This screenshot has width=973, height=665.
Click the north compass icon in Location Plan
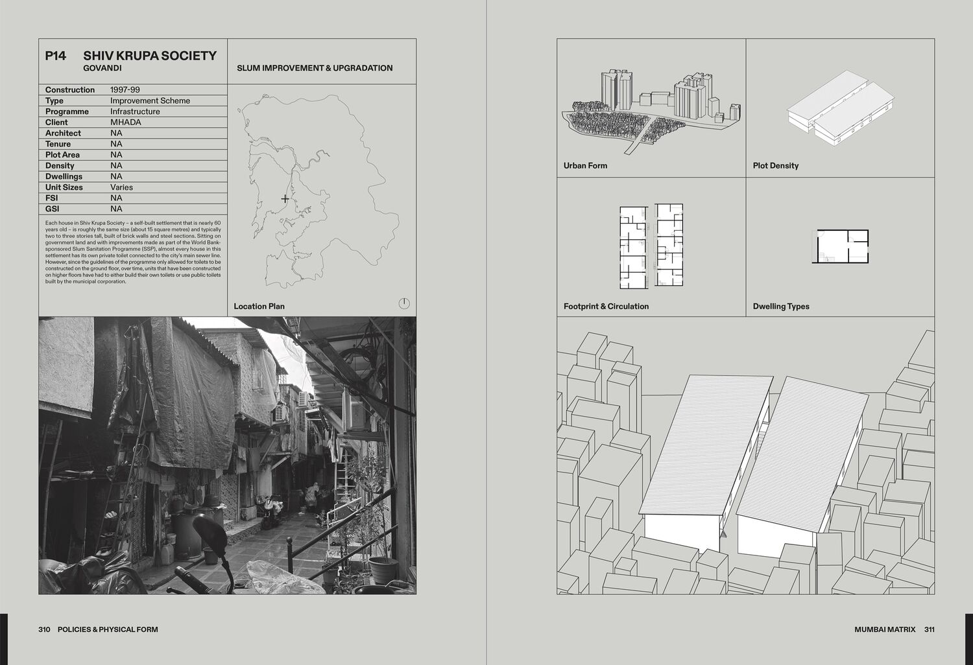[404, 303]
